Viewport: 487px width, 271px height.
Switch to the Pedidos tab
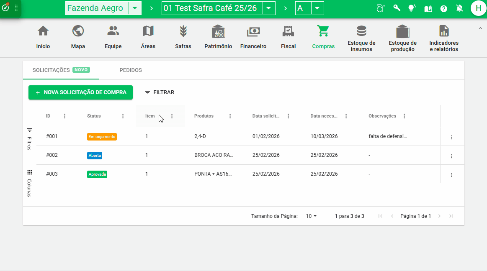[x=131, y=70]
